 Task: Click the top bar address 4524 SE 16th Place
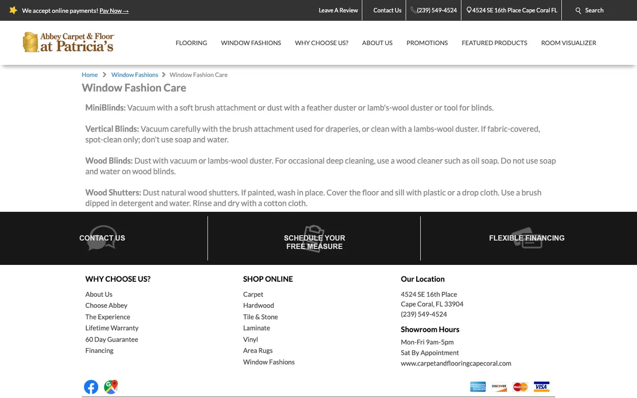(515, 10)
